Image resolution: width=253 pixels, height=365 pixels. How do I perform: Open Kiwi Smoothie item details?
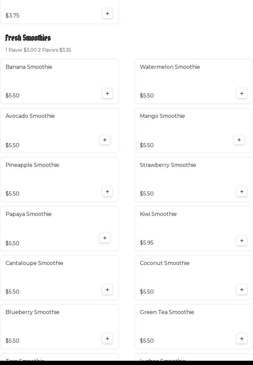[158, 214]
